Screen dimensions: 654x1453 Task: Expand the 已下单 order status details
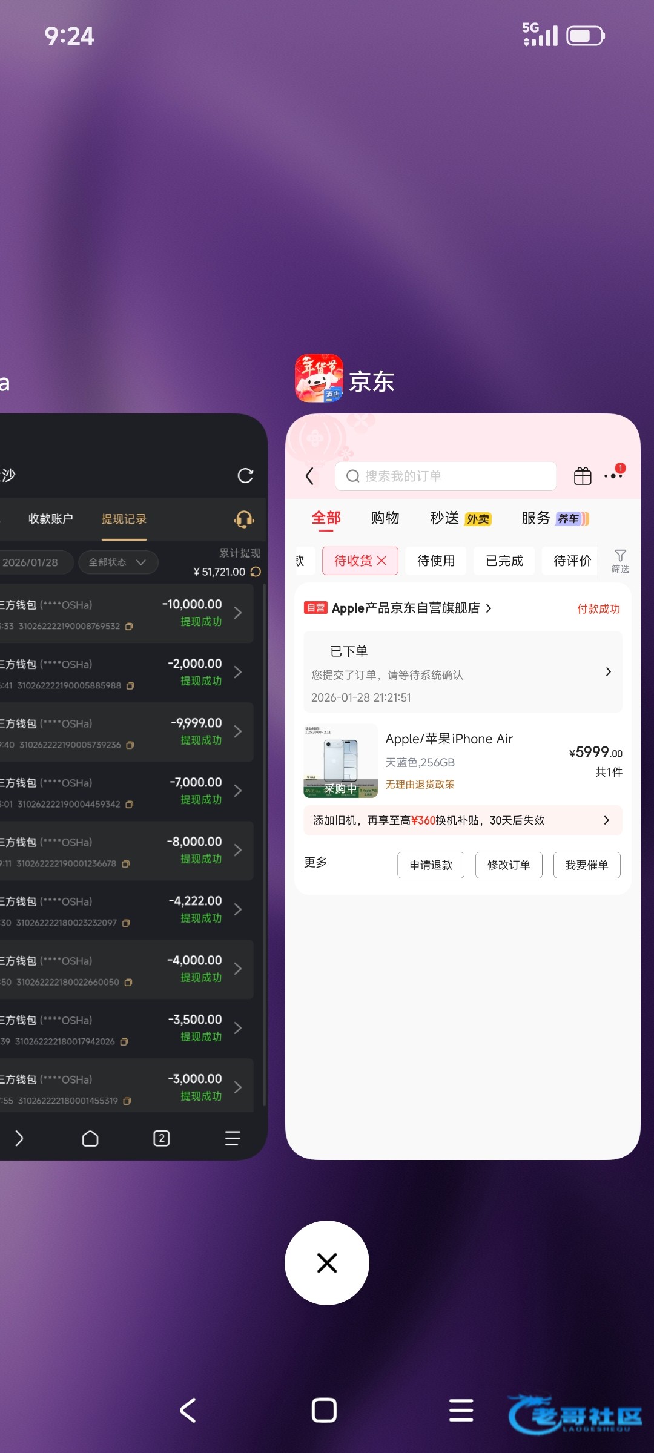608,672
